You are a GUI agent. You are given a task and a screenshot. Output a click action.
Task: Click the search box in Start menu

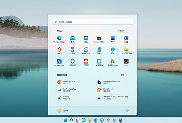point(93,22)
